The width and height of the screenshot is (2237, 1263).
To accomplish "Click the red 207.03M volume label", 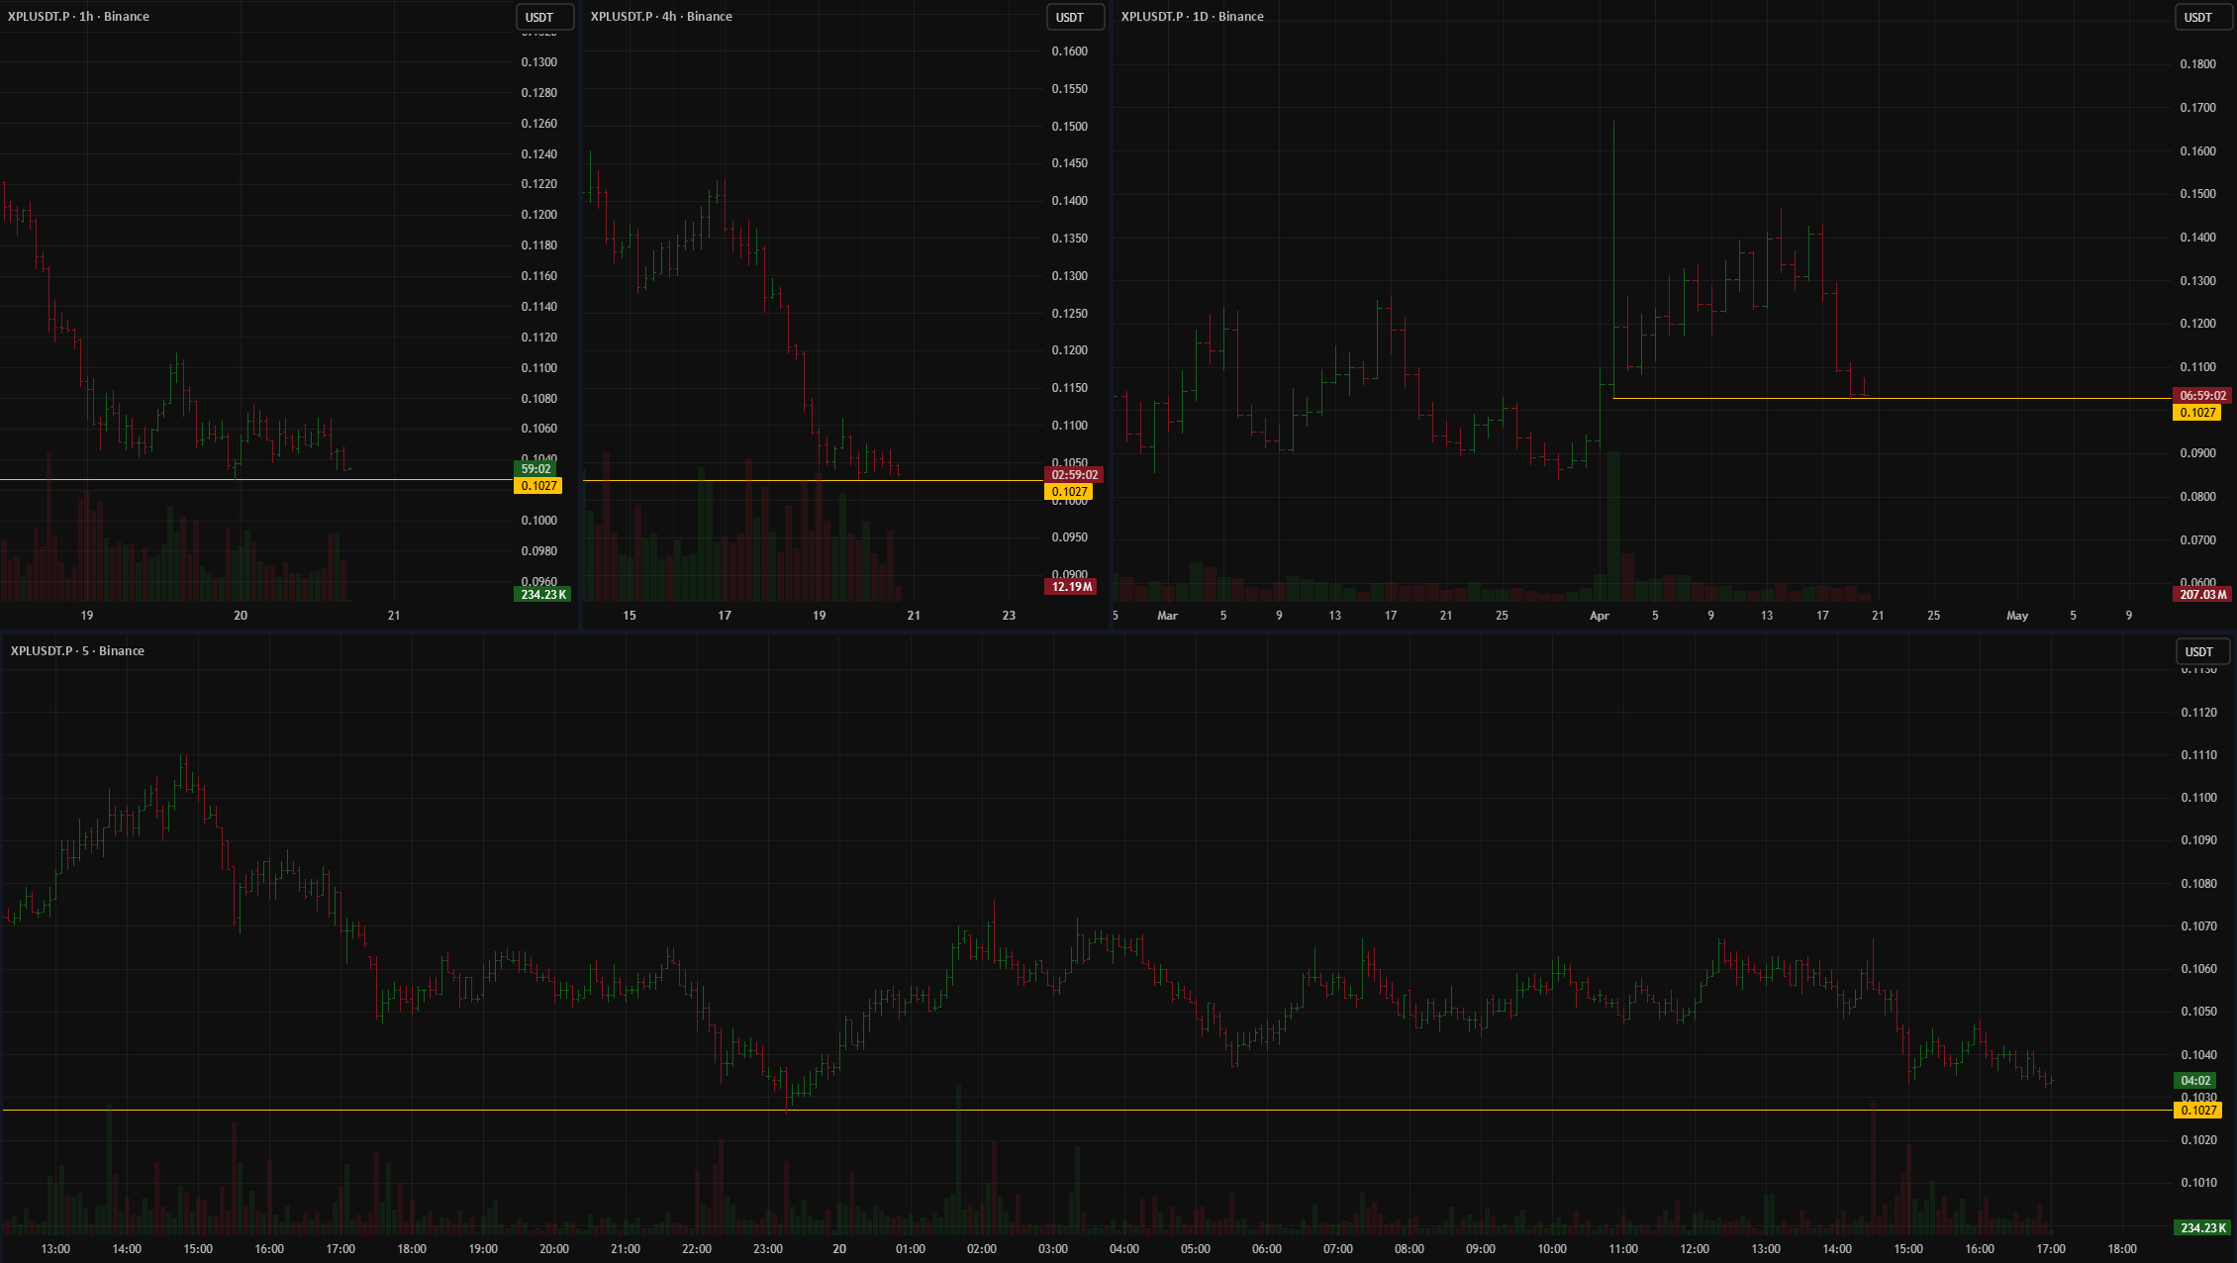I will point(2202,595).
